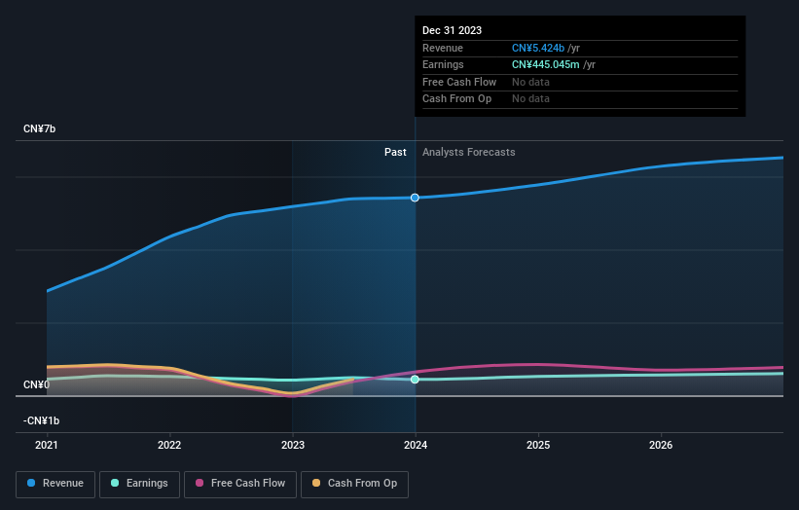Select the earnings data point at 2024
799x510 pixels.
[415, 379]
